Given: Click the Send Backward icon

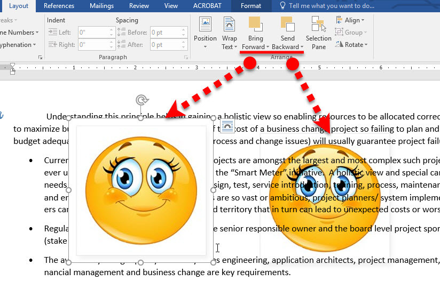Looking at the screenshot, I should [x=287, y=25].
